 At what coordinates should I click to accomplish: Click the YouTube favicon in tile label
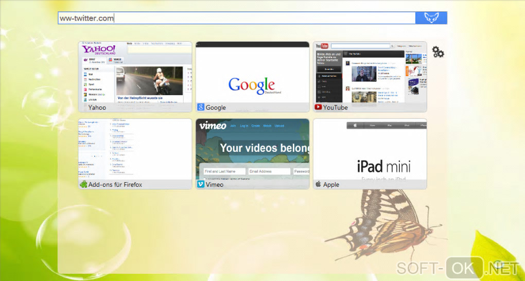tap(318, 107)
